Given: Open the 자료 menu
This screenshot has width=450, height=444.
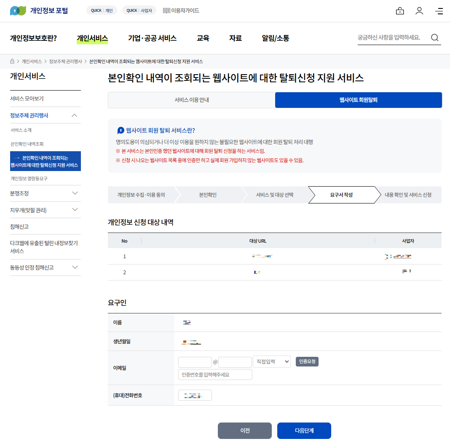Looking at the screenshot, I should 236,38.
